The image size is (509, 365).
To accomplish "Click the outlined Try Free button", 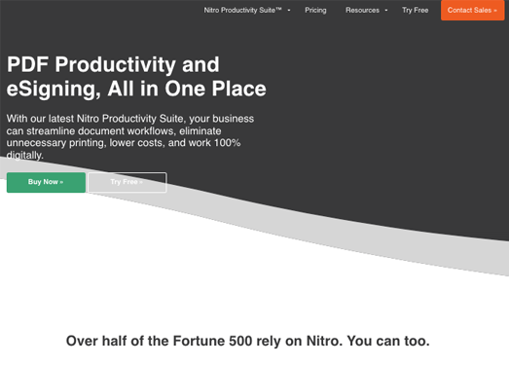I will pos(127,182).
